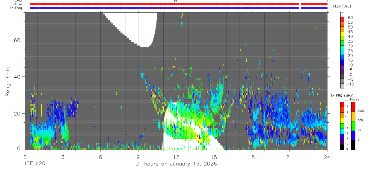Click the short red Noise strip after the gap
Viewport: 368px width, 170px height.
[x=314, y=4]
